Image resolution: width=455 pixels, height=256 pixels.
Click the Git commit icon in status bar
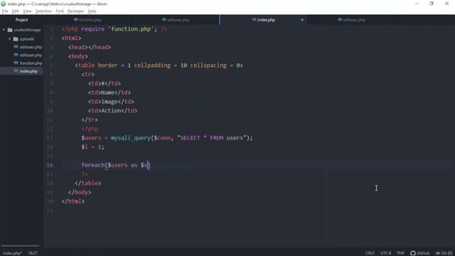click(438, 253)
